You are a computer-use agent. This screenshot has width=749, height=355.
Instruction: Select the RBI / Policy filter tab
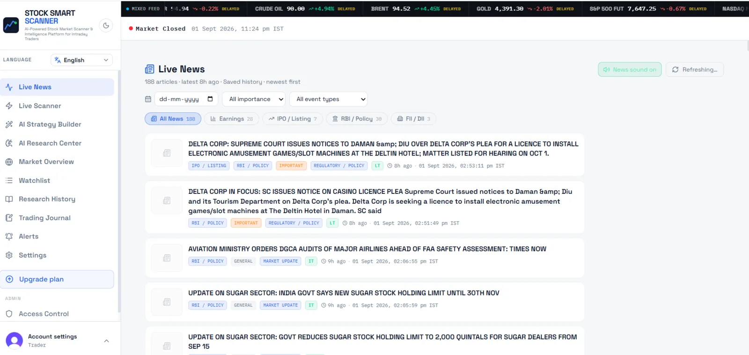coord(357,119)
